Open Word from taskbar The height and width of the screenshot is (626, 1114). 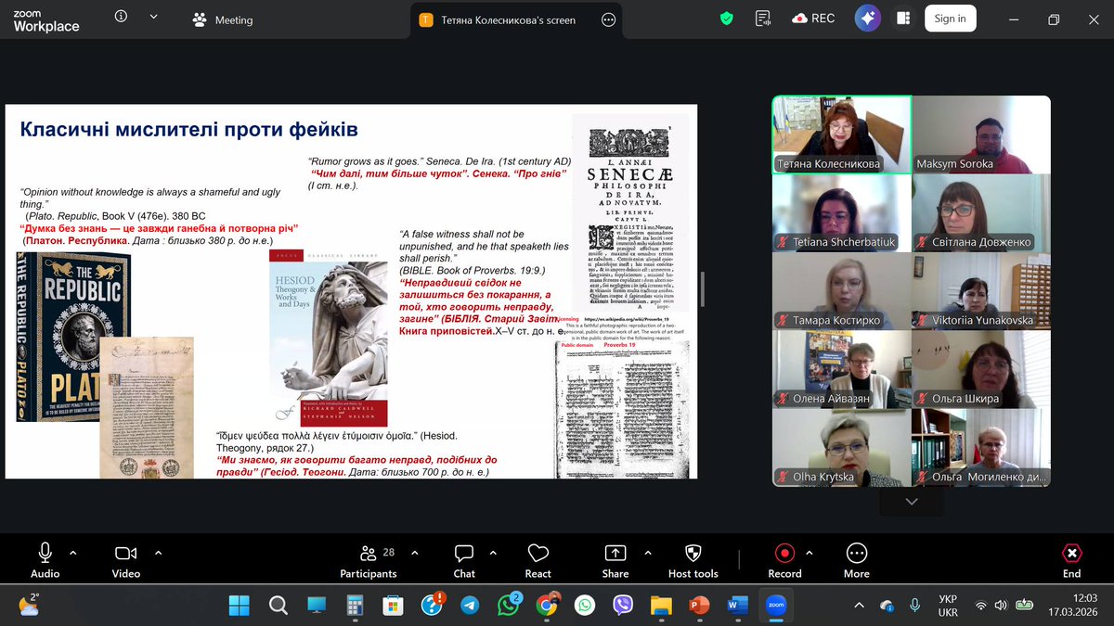tap(738, 606)
